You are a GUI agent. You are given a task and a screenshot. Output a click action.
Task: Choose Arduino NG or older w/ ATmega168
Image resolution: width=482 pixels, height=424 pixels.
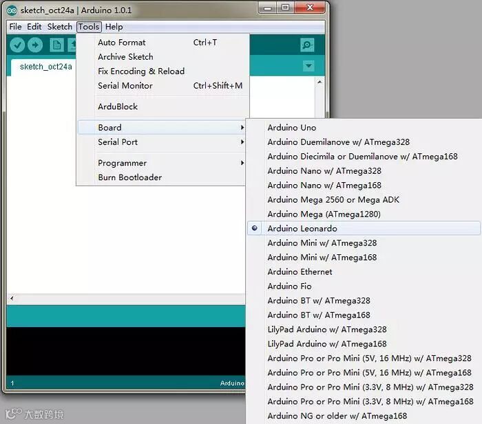pyautogui.click(x=364, y=416)
